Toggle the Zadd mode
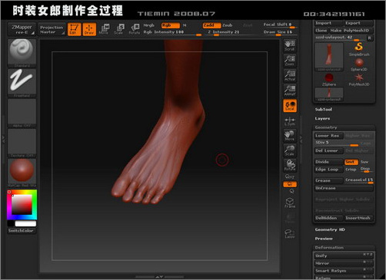386x280 pixels. pos(211,25)
